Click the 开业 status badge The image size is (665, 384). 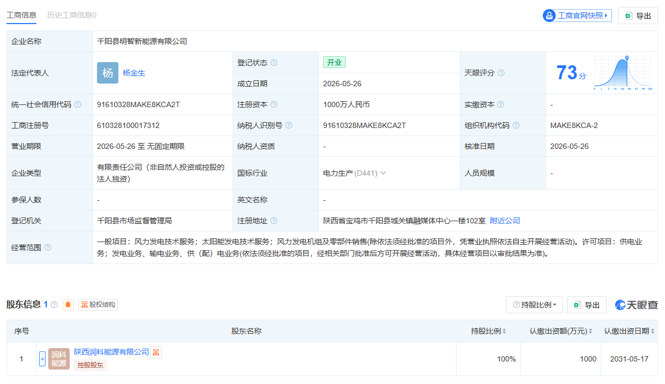pos(334,63)
